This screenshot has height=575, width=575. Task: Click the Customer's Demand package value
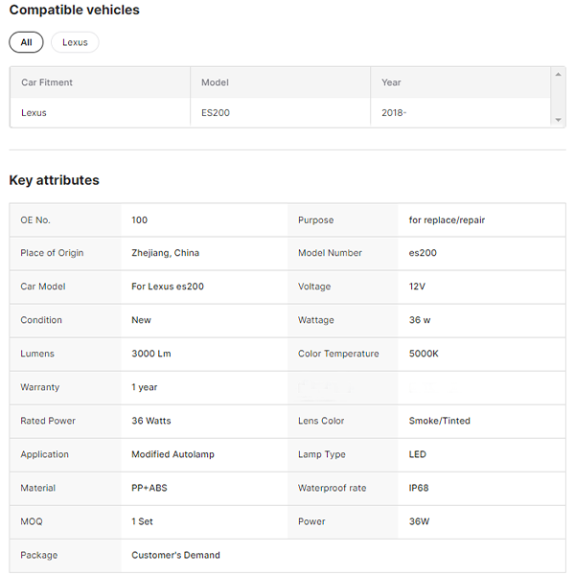point(175,555)
